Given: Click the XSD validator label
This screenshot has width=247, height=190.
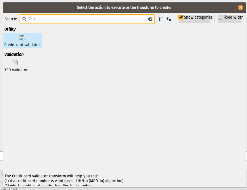Looking at the screenshot, I should tap(16, 70).
